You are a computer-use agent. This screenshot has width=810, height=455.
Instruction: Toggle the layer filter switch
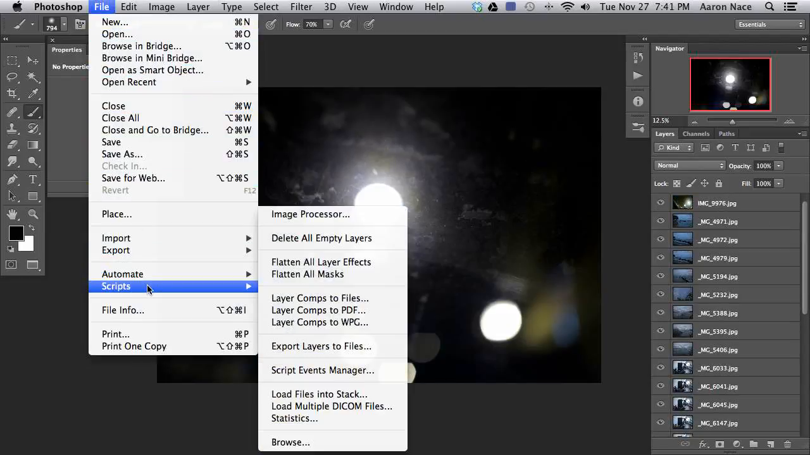[x=781, y=147]
